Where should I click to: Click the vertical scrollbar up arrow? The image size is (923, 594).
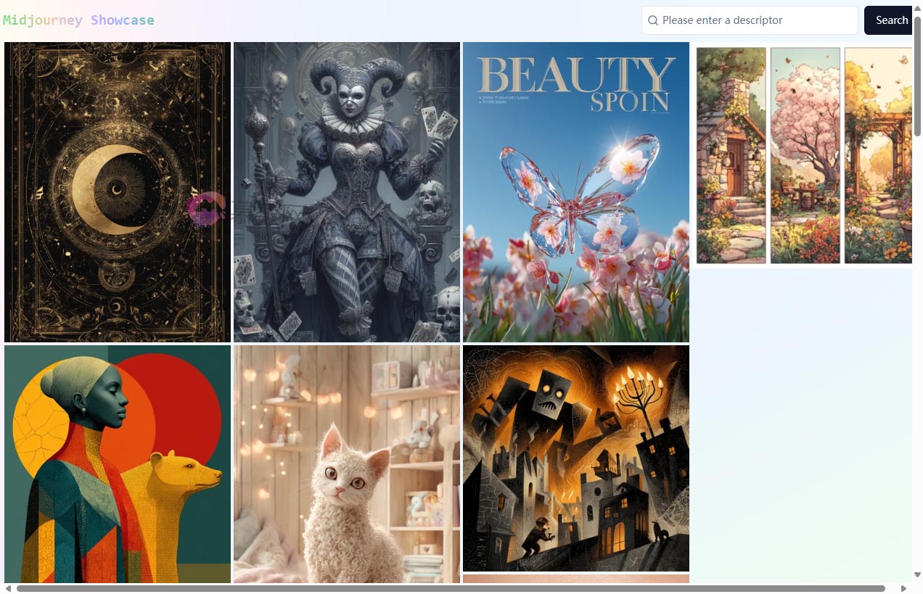(917, 8)
